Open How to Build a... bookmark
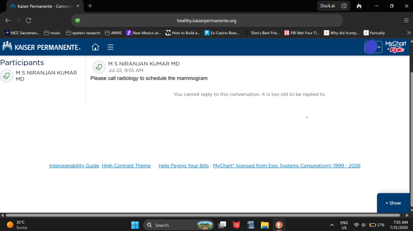 coord(183,33)
